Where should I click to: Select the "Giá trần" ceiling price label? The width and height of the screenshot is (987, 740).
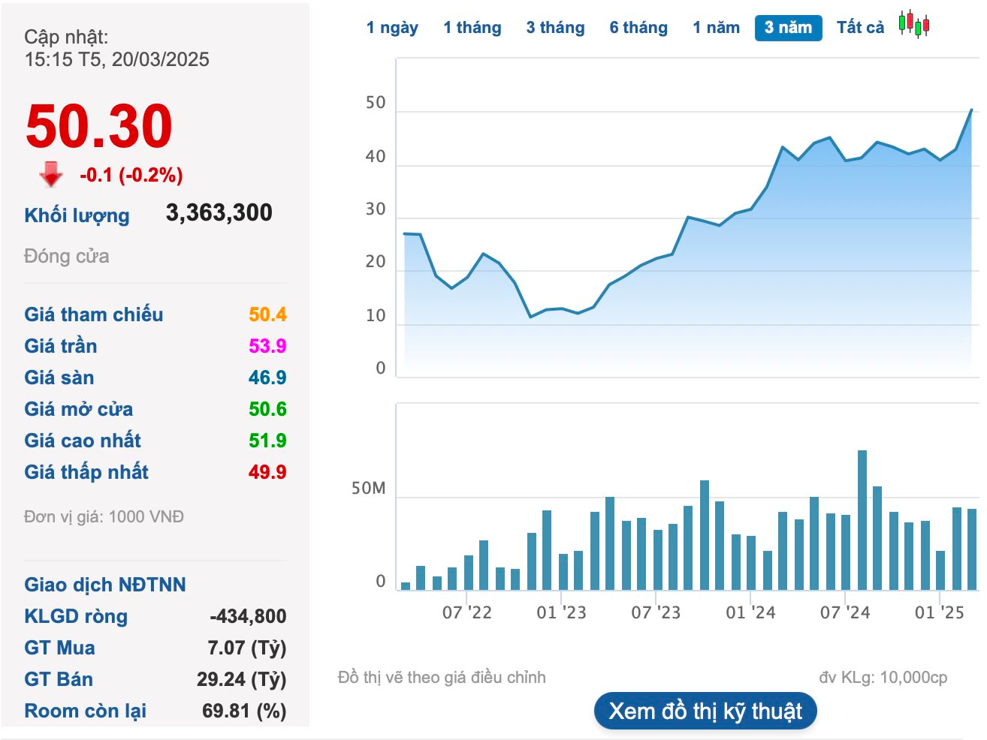coord(61,346)
